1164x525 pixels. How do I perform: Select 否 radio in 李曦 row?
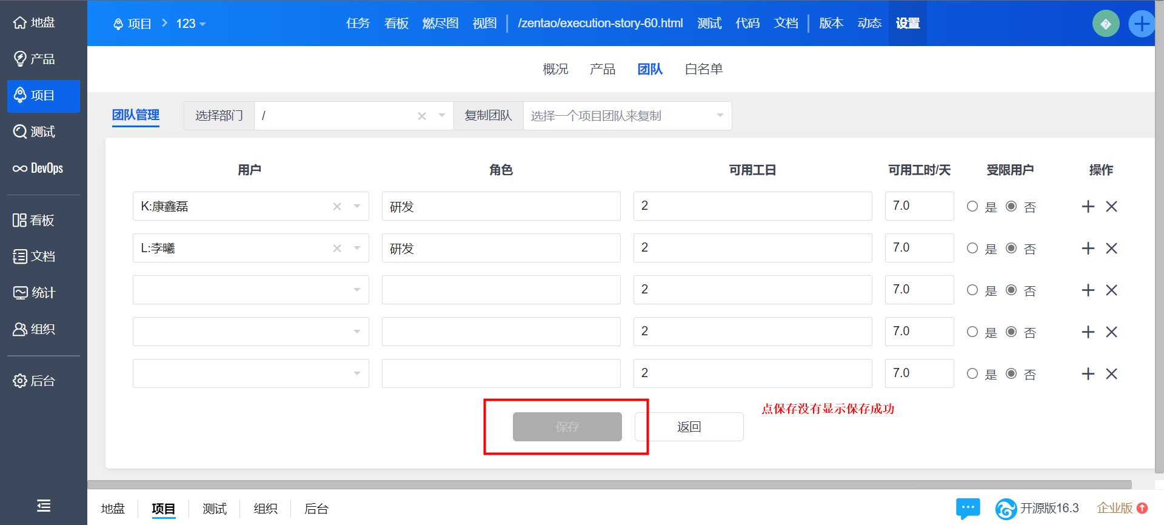tap(1011, 249)
